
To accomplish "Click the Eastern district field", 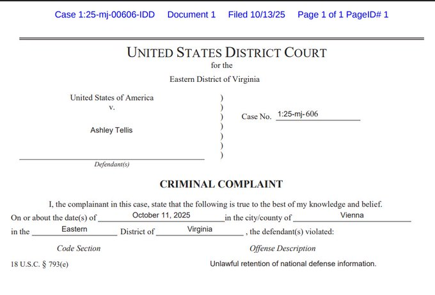I will click(74, 230).
